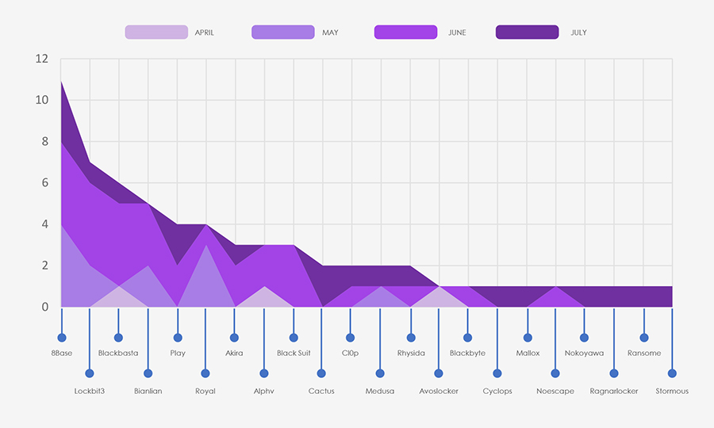
Task: Select the Black Suit axis label
Action: coord(294,353)
